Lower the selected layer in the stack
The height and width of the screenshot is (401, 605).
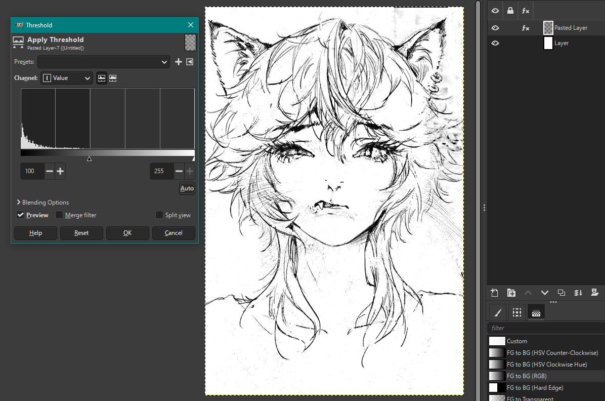544,293
